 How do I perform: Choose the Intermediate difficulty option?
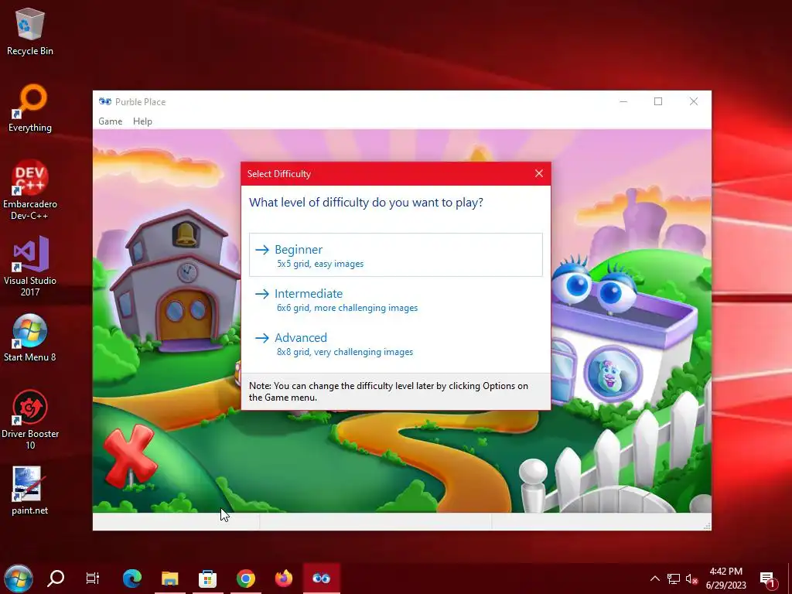(395, 299)
